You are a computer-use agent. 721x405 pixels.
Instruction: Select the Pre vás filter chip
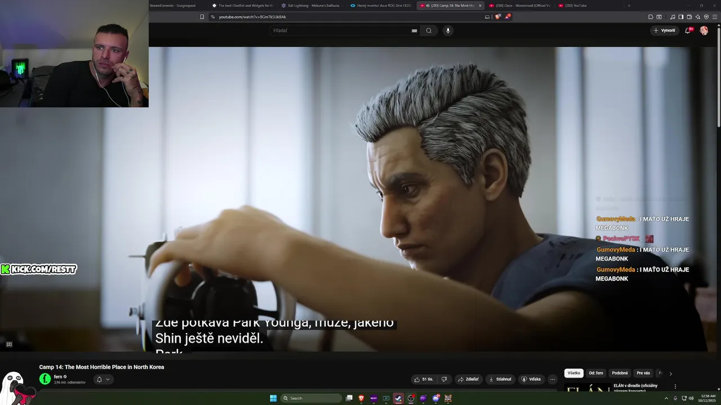pyautogui.click(x=643, y=373)
